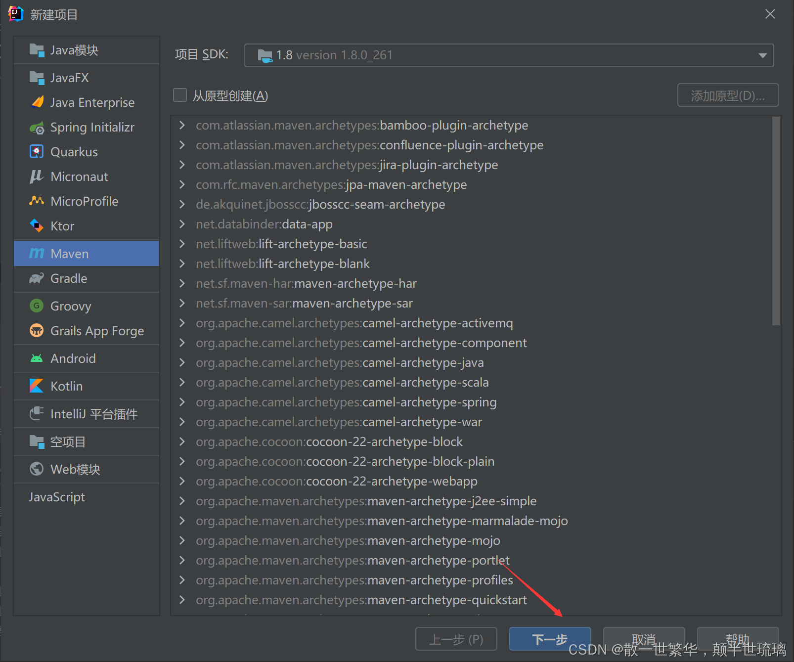This screenshot has height=662, width=794.
Task: Click the 添加原型(D)... button
Action: coord(728,95)
